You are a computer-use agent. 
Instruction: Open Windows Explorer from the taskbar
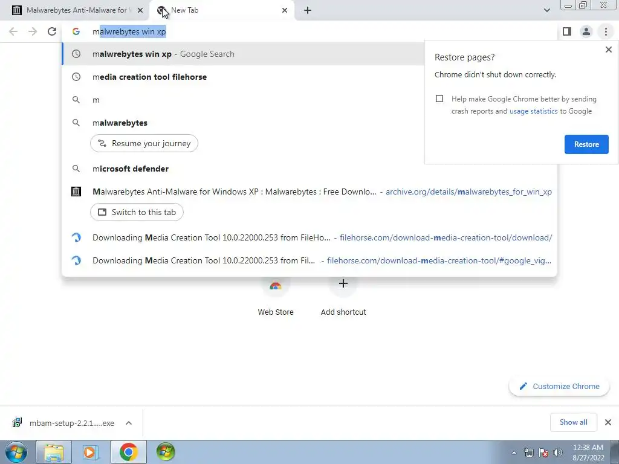[x=54, y=452]
